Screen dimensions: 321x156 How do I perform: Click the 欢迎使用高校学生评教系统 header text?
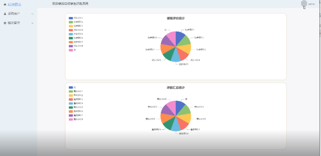[x=70, y=4]
